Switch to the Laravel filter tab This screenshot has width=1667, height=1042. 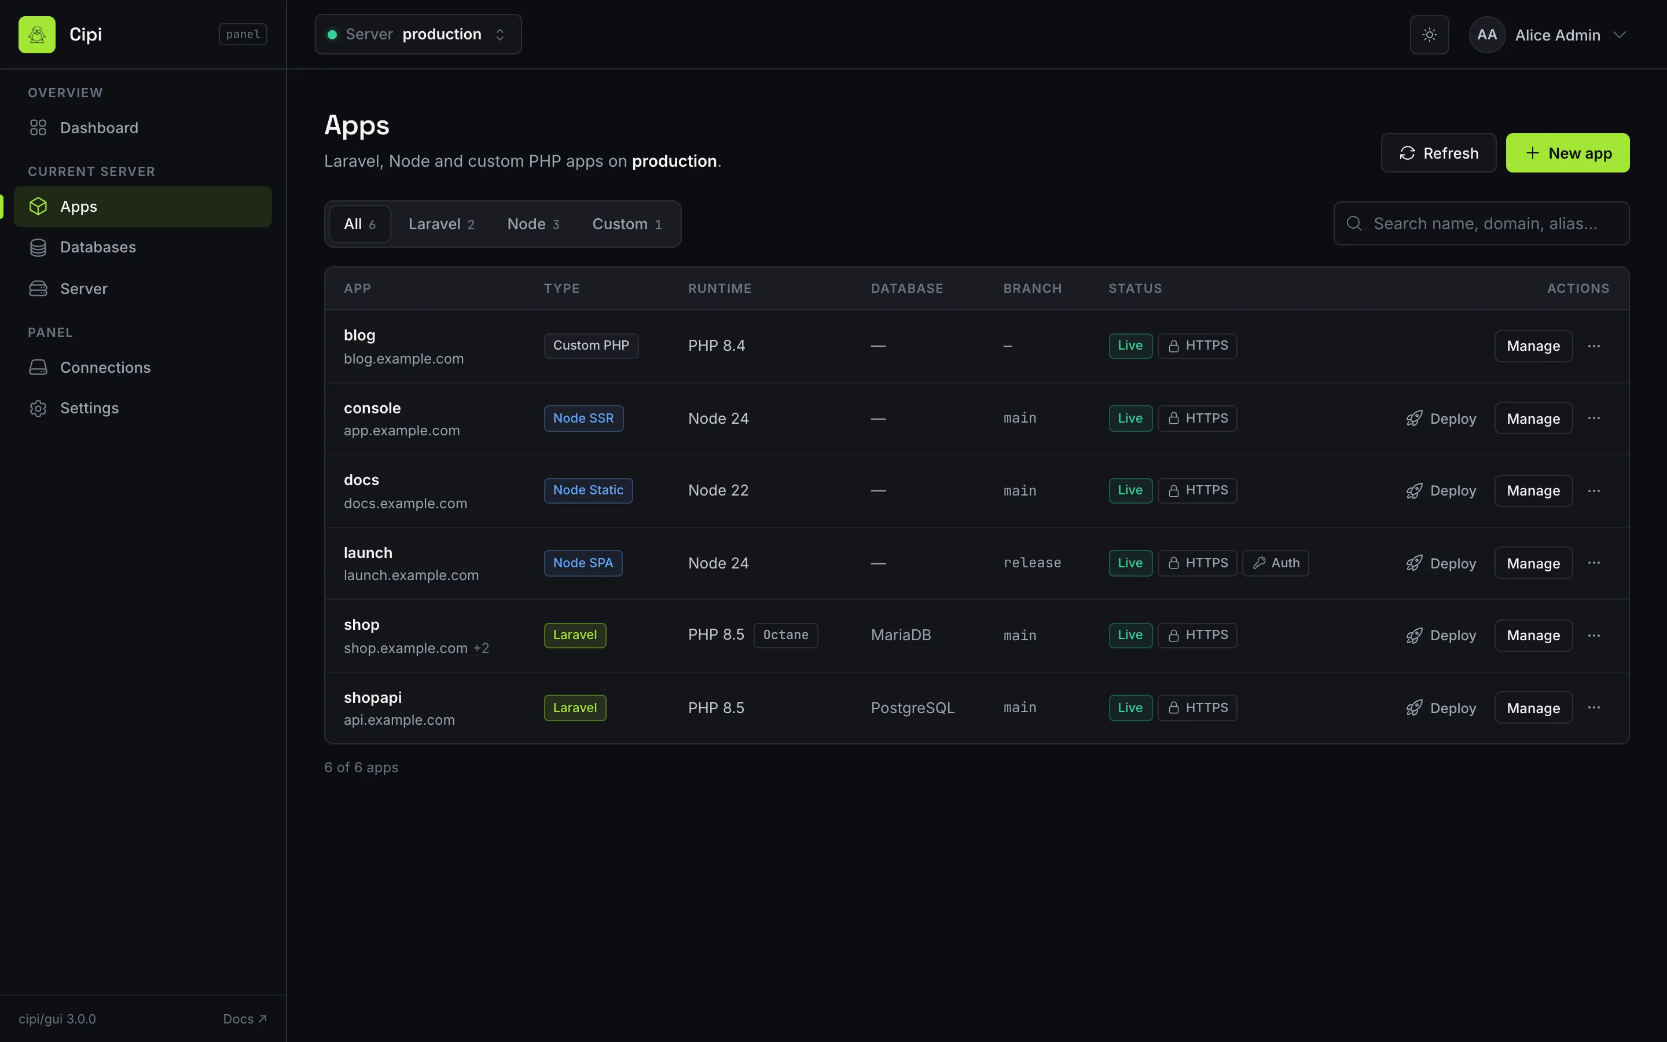(x=442, y=224)
